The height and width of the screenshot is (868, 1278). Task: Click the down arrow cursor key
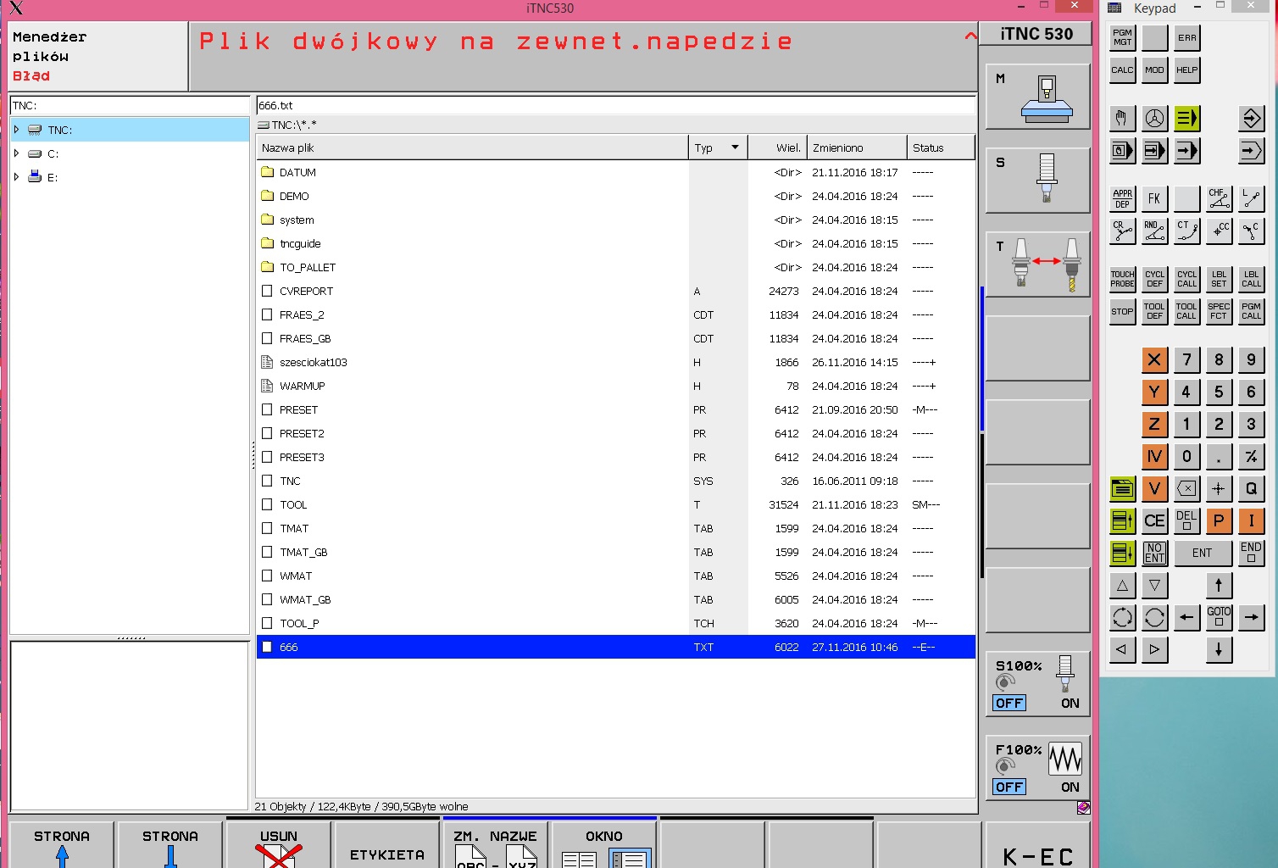pyautogui.click(x=1219, y=649)
